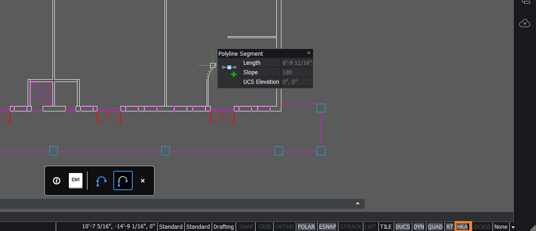Click the green plus polyline segment icon
Viewport: 536px width, 231px height.
point(234,74)
